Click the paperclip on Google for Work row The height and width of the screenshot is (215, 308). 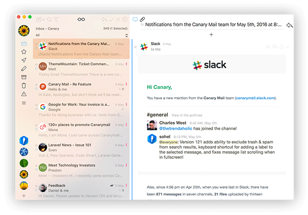[x=123, y=109]
